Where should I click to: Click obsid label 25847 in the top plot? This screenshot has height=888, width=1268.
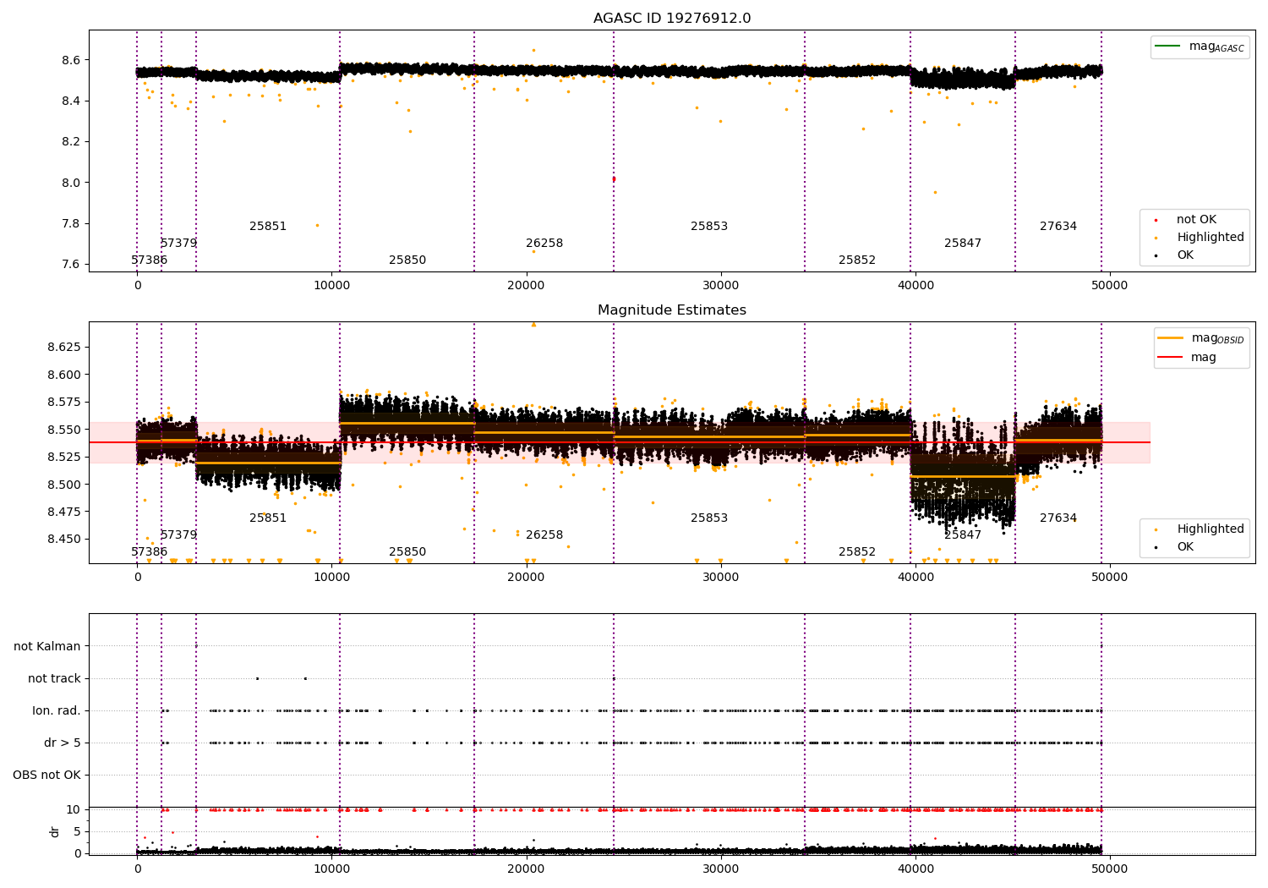963,244
